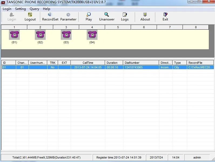
Task: Open the Query menu
Action: coord(34,9)
